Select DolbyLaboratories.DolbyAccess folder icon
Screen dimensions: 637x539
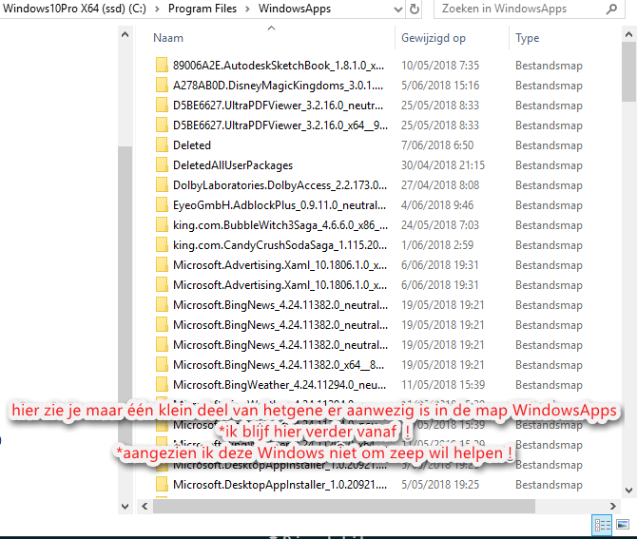click(x=162, y=184)
